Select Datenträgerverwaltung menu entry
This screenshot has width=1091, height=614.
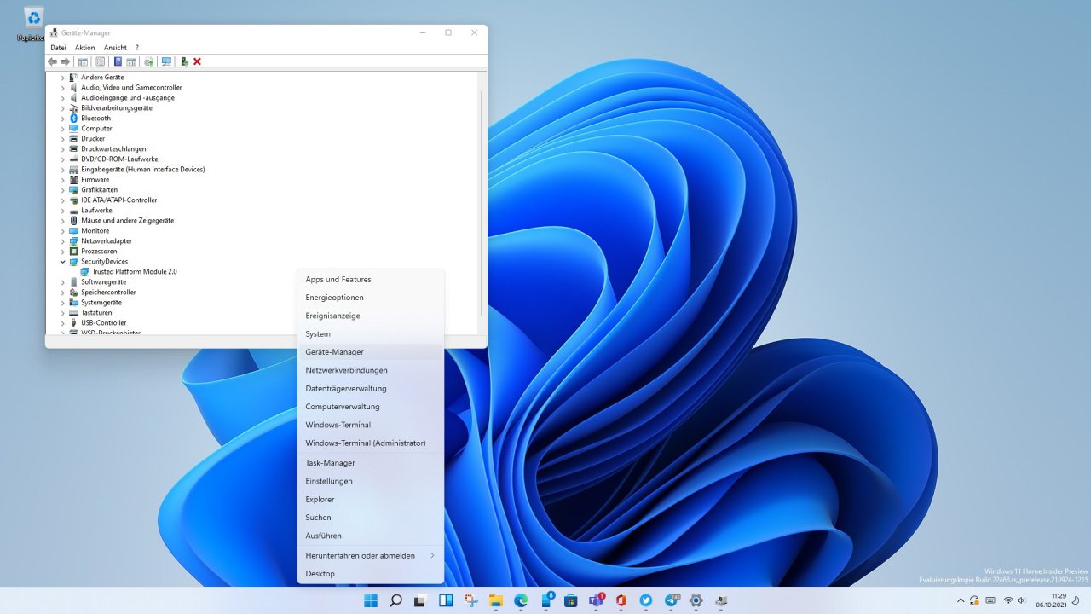(371, 389)
